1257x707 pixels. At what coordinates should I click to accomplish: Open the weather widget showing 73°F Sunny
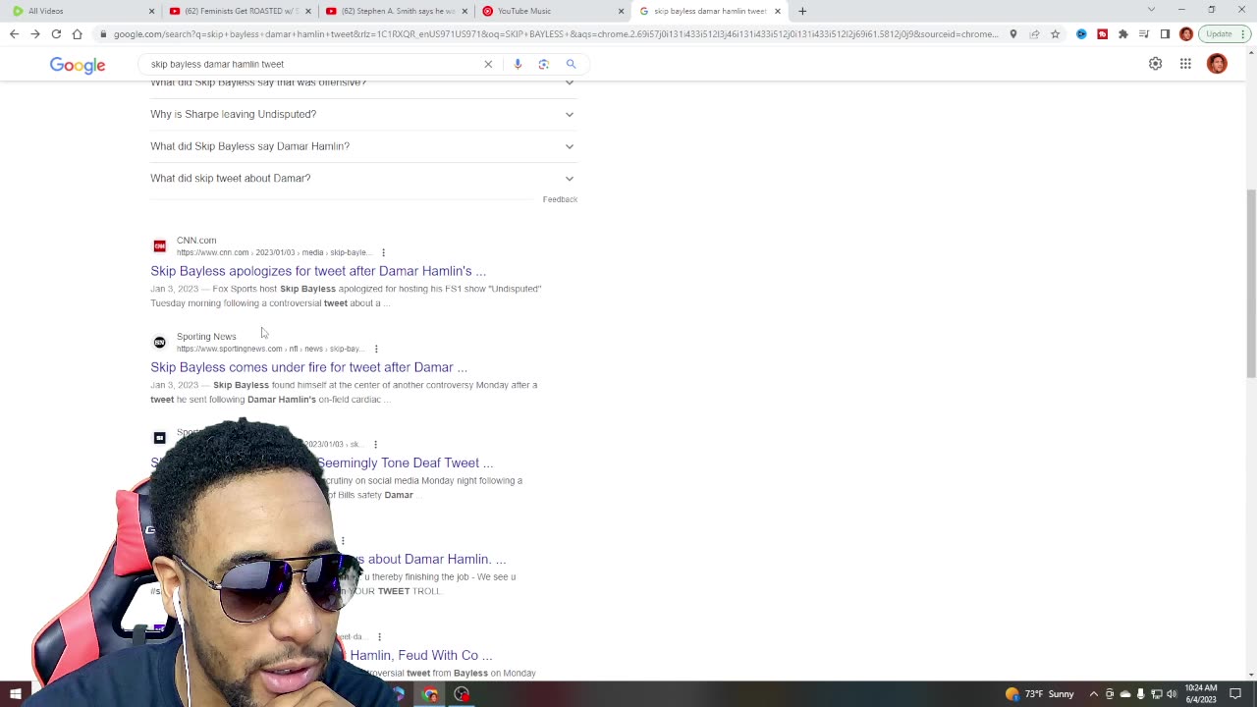pos(1039,694)
